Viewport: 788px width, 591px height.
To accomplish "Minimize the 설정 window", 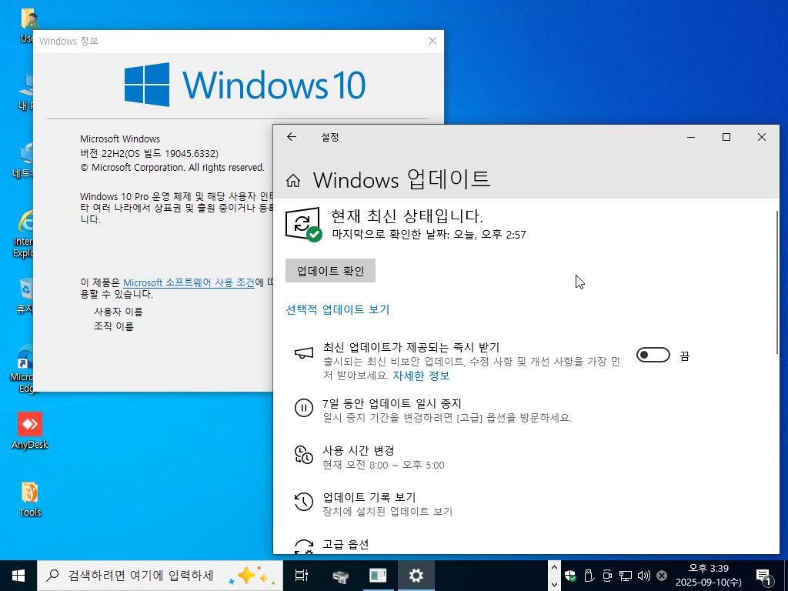I will [691, 137].
